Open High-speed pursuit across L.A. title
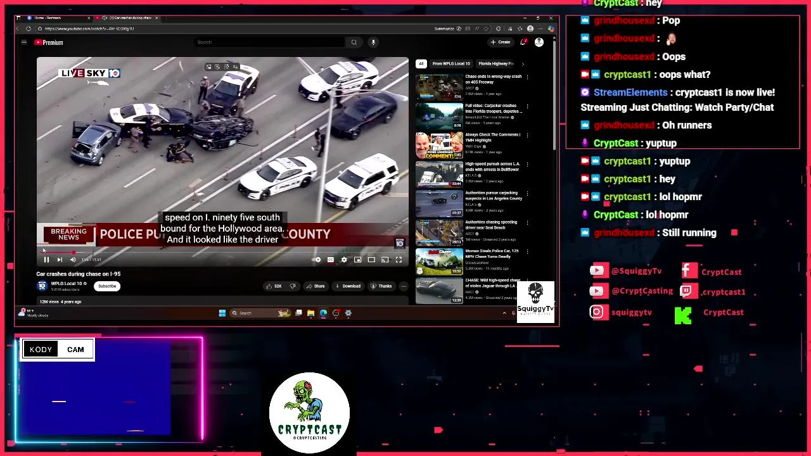811x456 pixels. 492,167
